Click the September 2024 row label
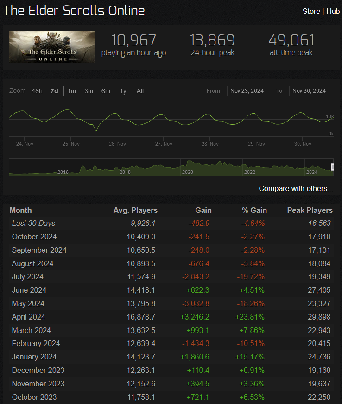Image resolution: width=342 pixels, height=404 pixels. (x=39, y=250)
